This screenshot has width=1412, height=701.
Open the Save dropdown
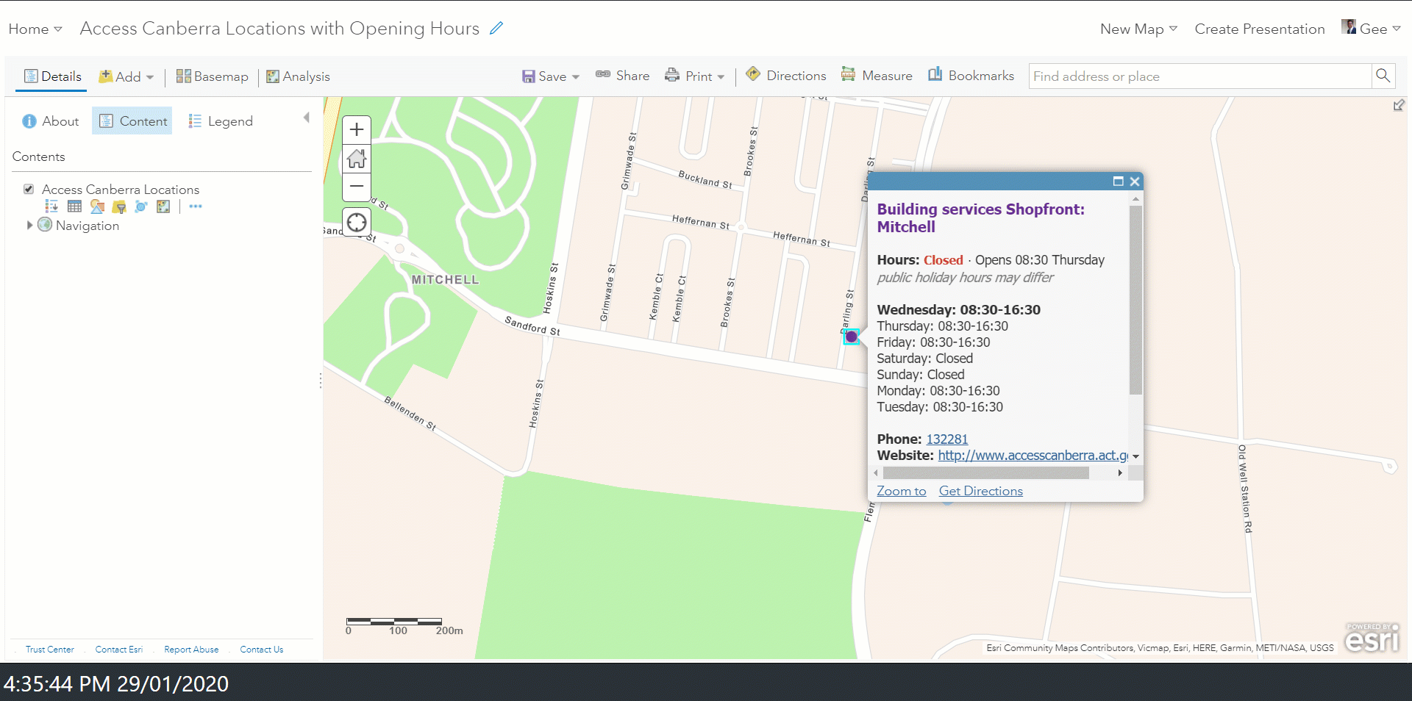[x=551, y=76]
